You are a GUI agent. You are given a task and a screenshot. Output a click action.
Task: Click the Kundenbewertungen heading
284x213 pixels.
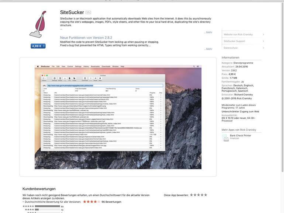point(39,189)
